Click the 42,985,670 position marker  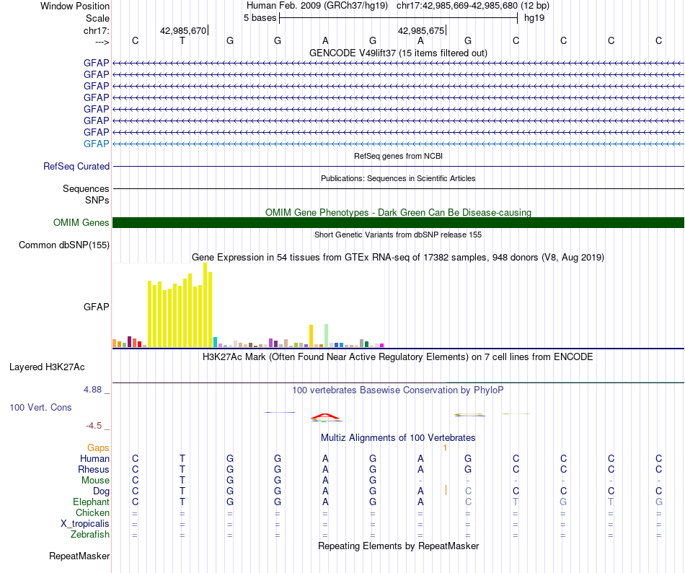click(x=183, y=30)
